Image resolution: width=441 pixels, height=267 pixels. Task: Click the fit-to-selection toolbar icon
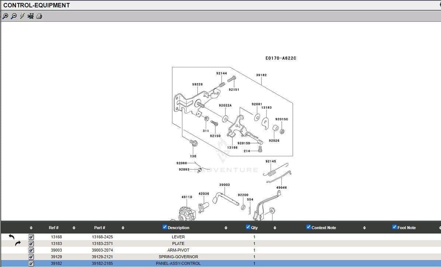point(31,16)
